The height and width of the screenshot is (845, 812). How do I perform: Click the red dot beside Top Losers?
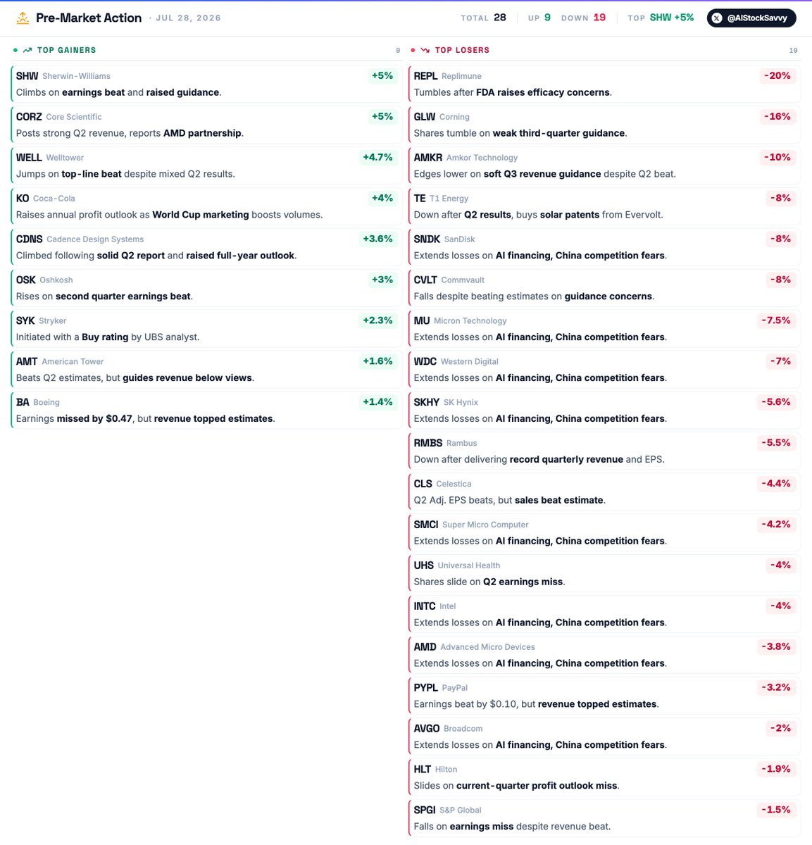point(413,50)
